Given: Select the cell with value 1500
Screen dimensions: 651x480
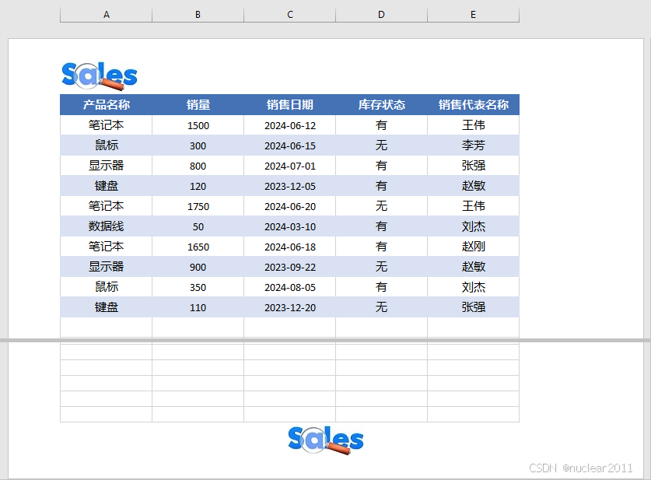Looking at the screenshot, I should [198, 125].
